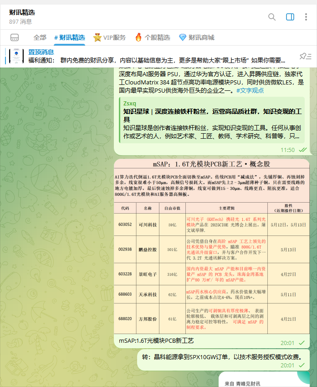Click the flame icon beside 个股精选
Image resolution: width=317 pixels, height=387 pixels.
click(138, 37)
